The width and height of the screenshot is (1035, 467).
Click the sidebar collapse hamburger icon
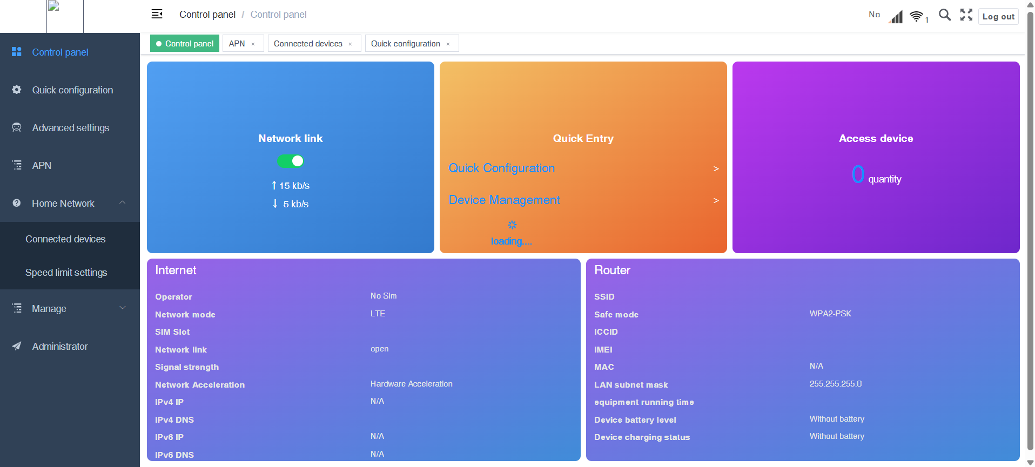tap(157, 14)
